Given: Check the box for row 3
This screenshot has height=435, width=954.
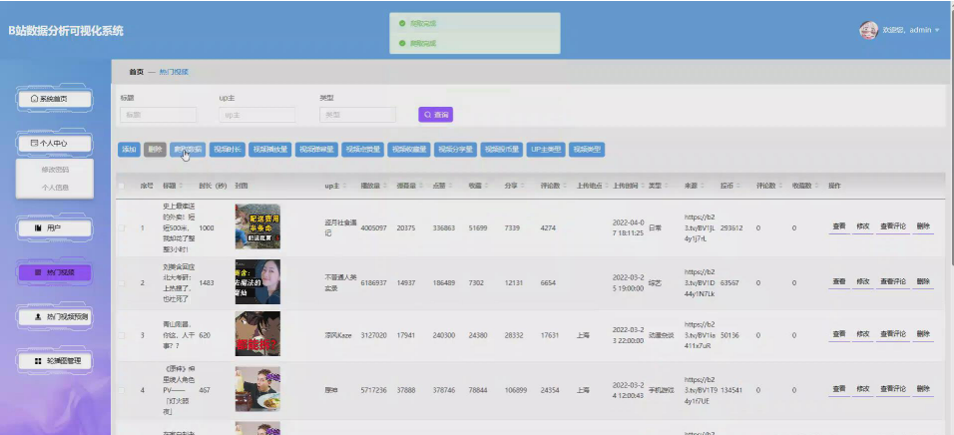Looking at the screenshot, I should pyautogui.click(x=122, y=335).
